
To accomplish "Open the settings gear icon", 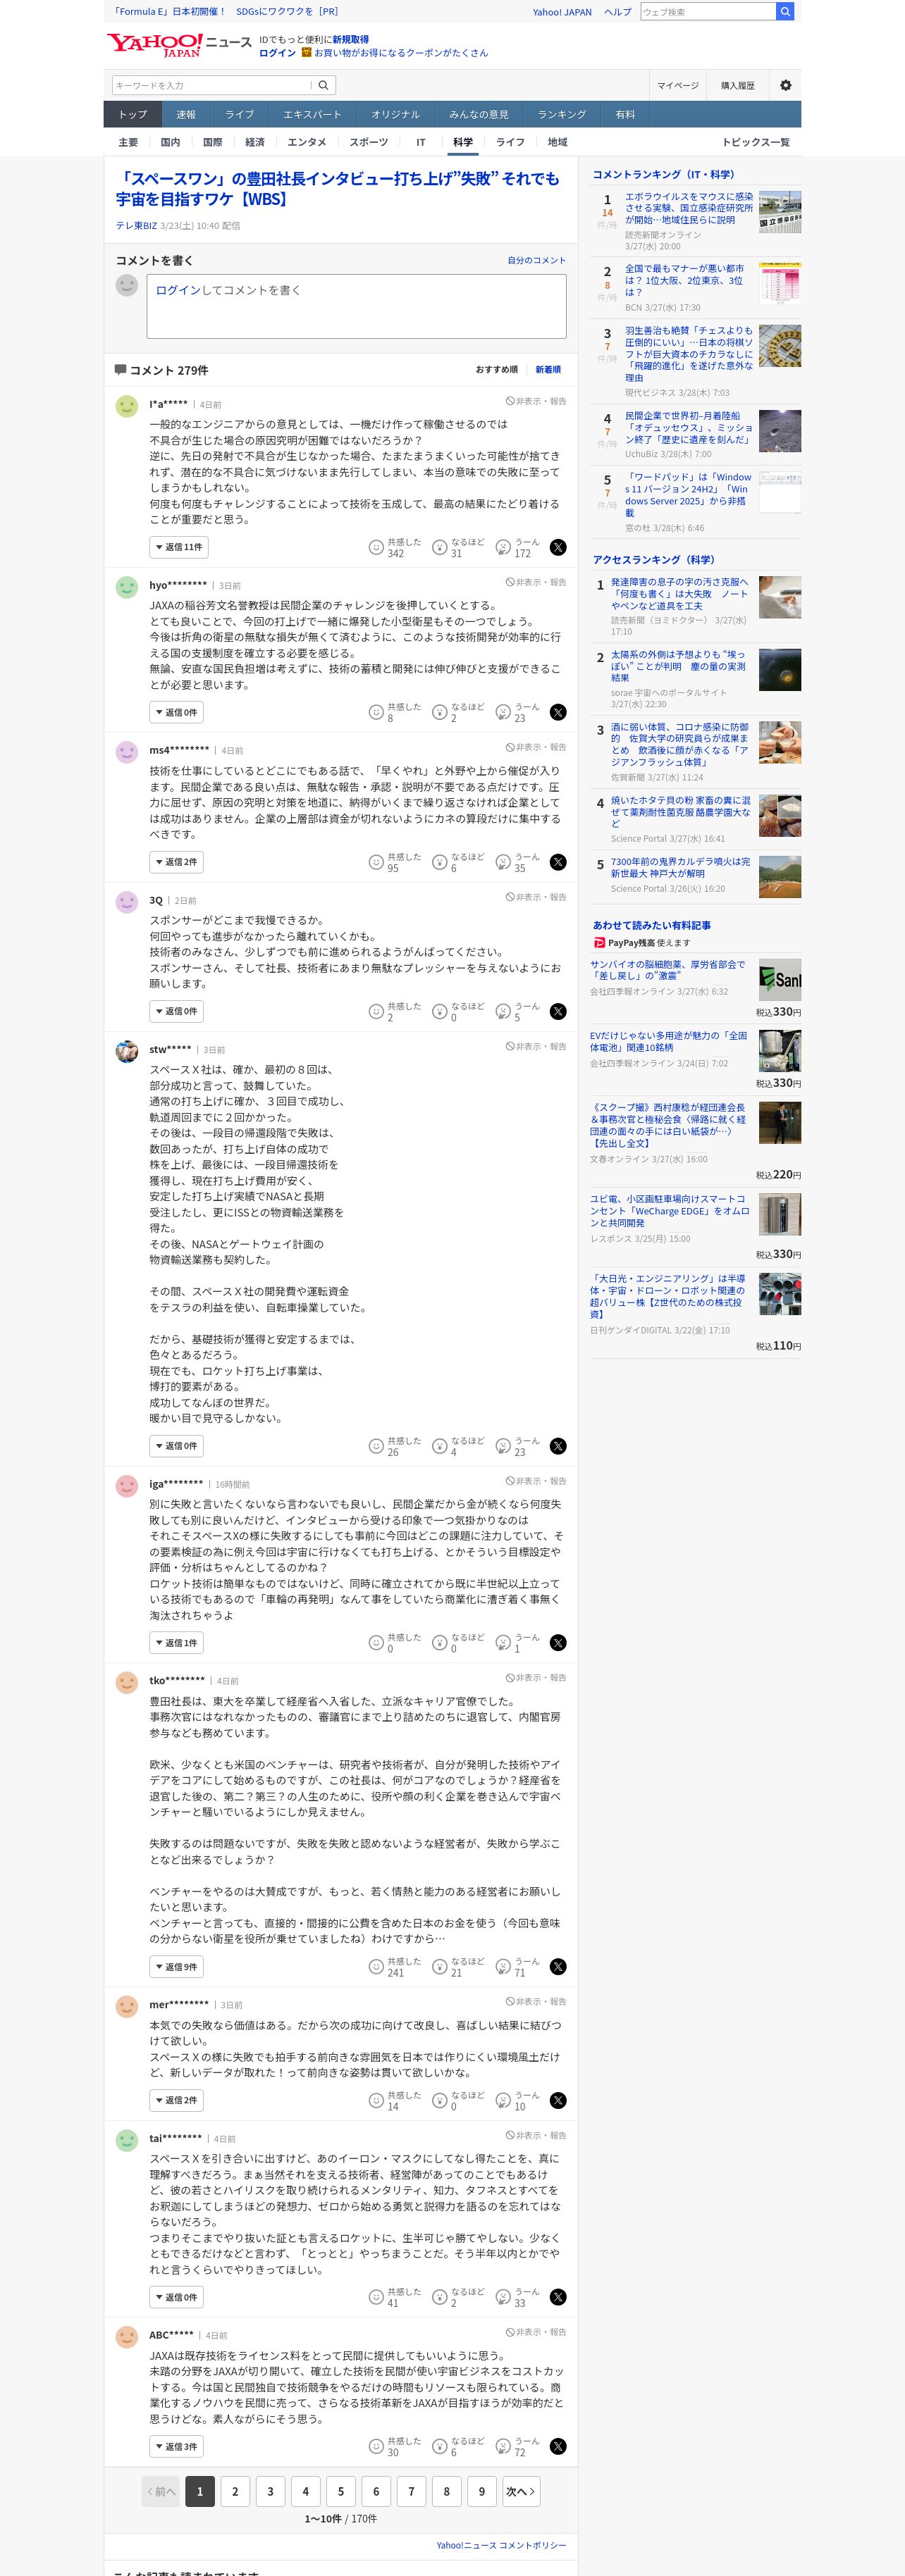I will (786, 85).
